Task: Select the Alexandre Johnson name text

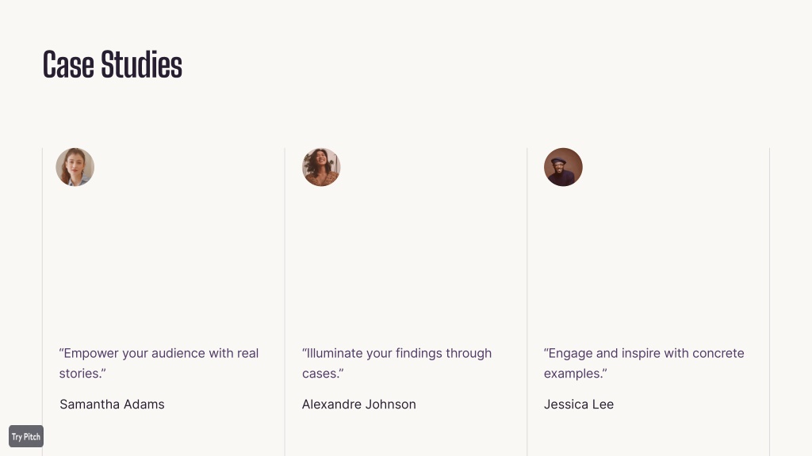Action: tap(359, 405)
